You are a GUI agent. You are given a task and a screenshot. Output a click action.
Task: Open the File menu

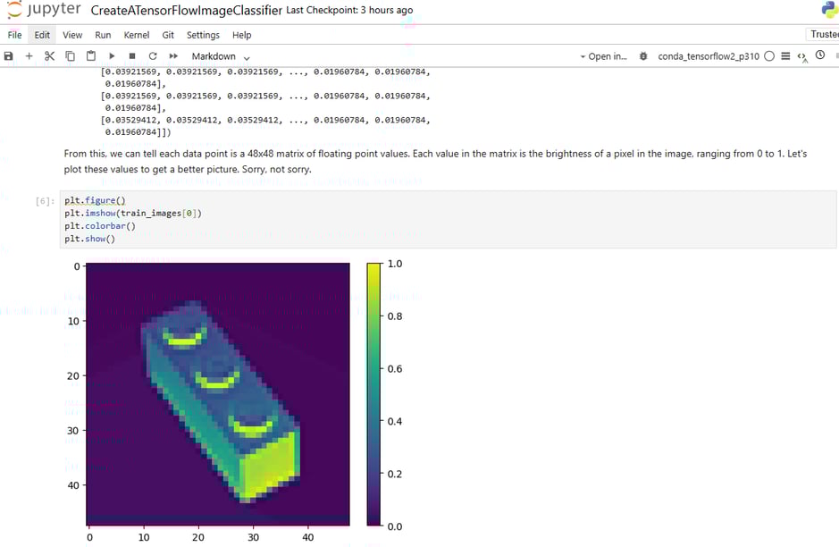click(15, 35)
